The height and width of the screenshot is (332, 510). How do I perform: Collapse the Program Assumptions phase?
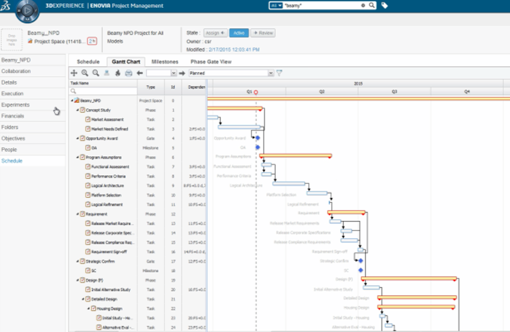77,157
